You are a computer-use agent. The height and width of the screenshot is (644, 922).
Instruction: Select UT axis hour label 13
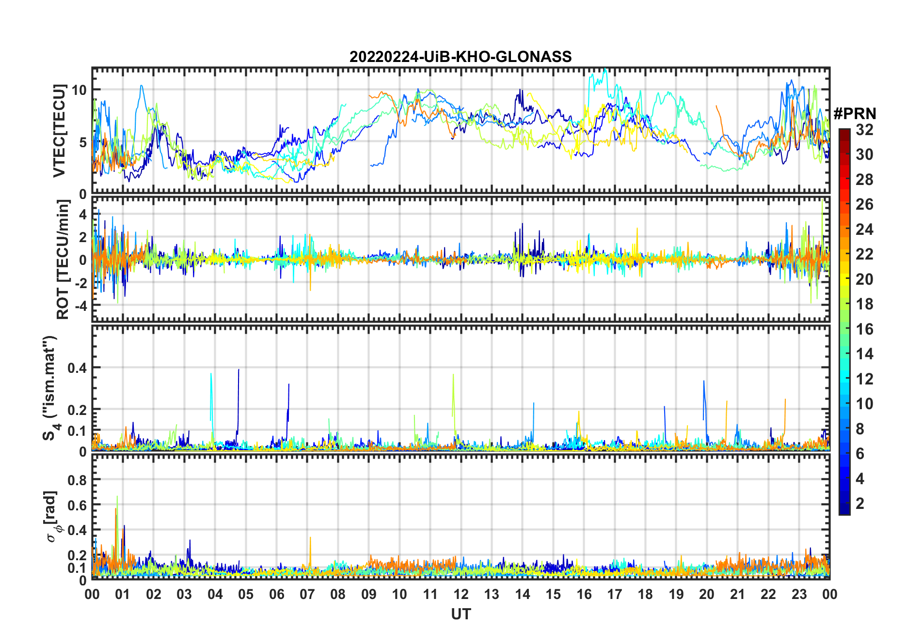coord(492,594)
